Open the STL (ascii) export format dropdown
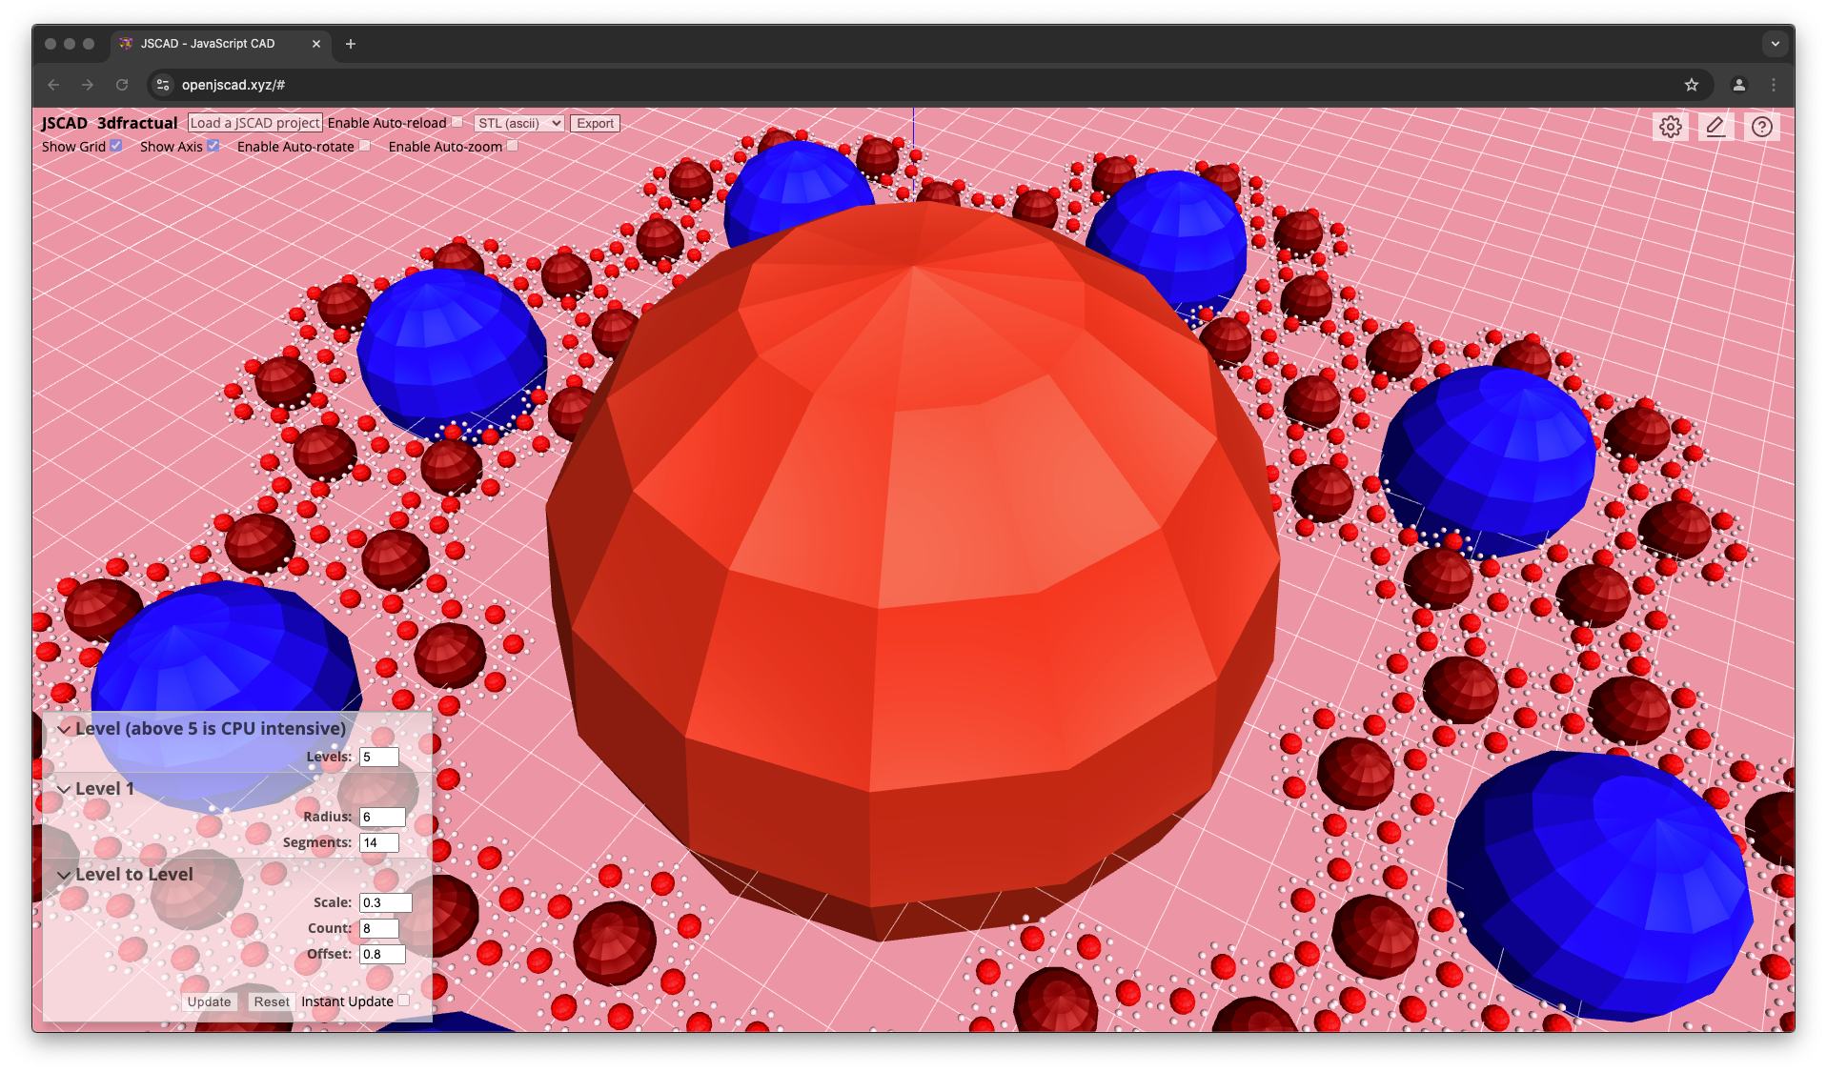Image resolution: width=1827 pixels, height=1072 pixels. coord(519,123)
